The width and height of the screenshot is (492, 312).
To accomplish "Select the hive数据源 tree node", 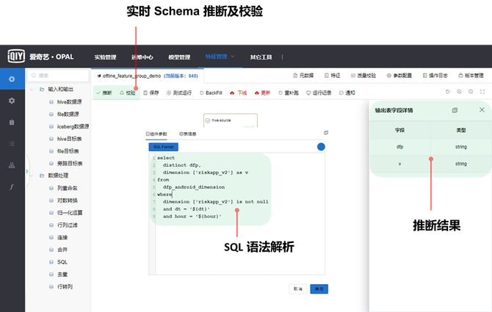I will coord(68,102).
